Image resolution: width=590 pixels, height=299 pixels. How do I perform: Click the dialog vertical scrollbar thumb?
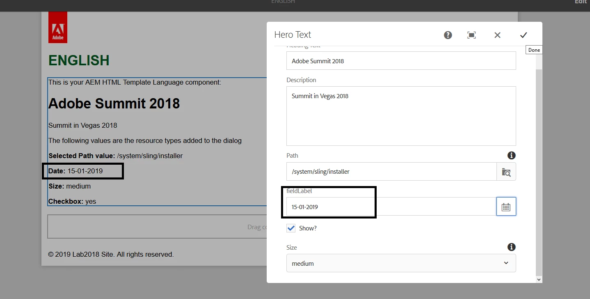539,172
